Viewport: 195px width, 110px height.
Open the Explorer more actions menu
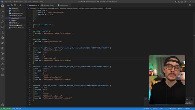pos(23,5)
